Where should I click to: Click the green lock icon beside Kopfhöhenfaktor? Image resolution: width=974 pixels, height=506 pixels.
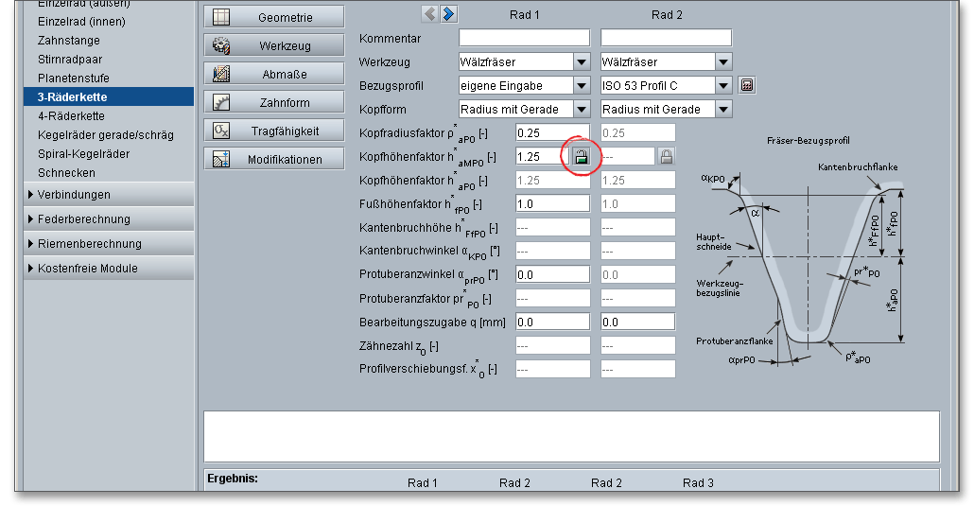click(x=581, y=157)
